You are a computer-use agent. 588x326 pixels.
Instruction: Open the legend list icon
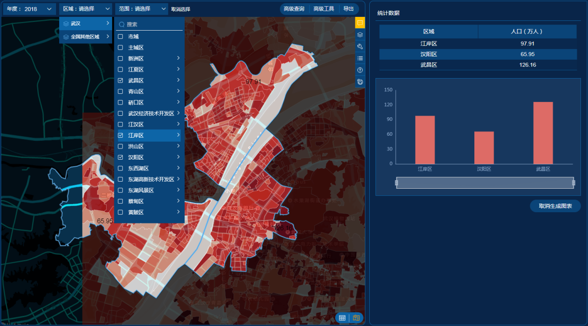[360, 58]
